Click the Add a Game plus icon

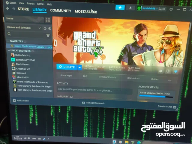pyautogui.click(x=14, y=100)
